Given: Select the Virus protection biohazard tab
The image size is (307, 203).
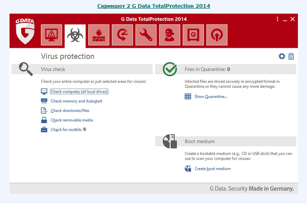Looking at the screenshot, I should 75,36.
